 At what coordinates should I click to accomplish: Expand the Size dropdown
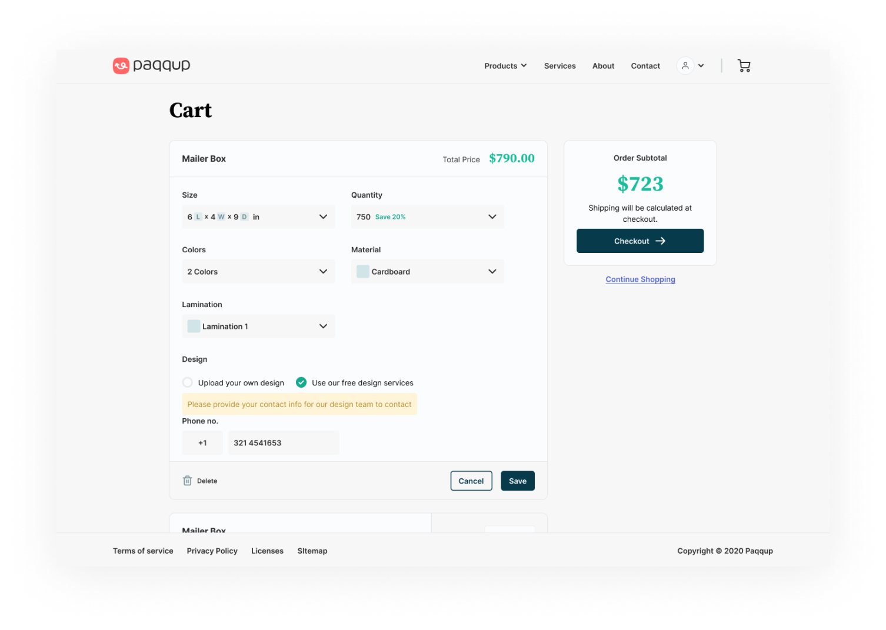(258, 216)
